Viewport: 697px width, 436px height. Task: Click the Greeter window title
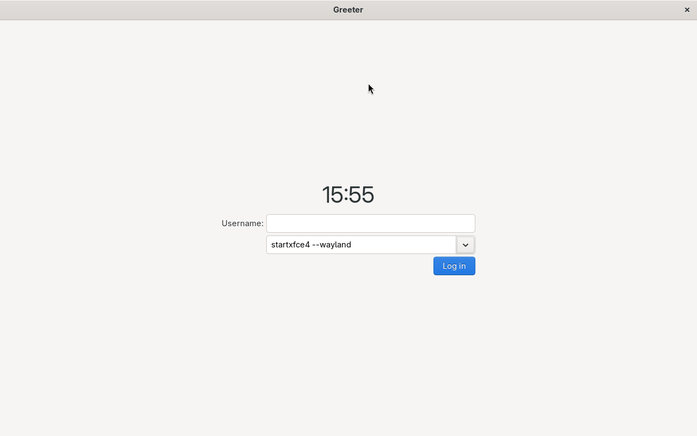[x=348, y=10]
